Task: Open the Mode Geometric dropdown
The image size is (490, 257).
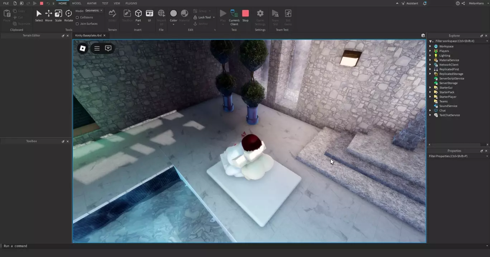Action: pos(94,11)
